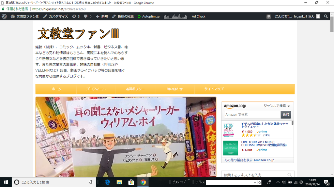
Task: Open File Explorer from the taskbar
Action: point(119,182)
